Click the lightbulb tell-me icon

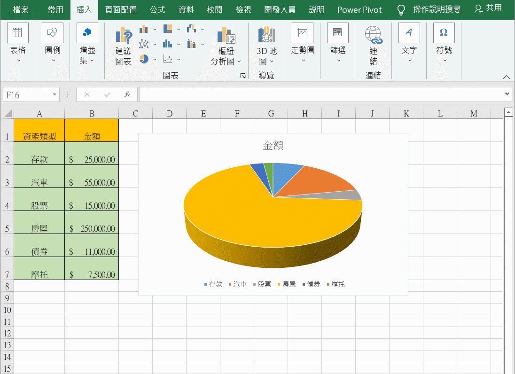point(401,10)
